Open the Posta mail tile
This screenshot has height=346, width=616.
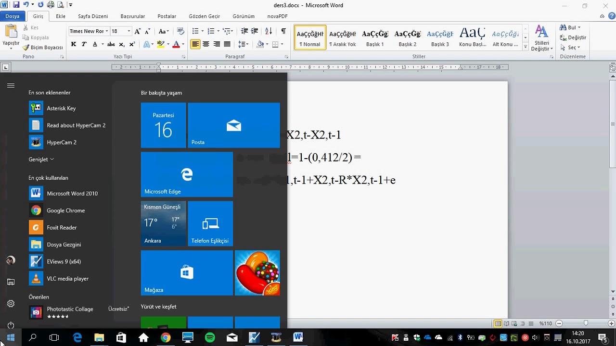tap(234, 125)
